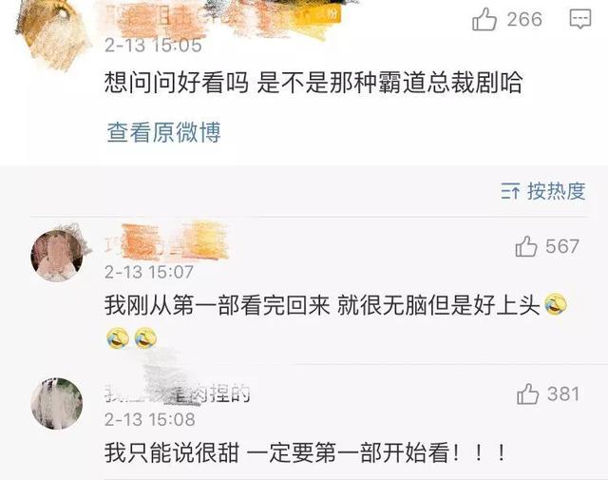This screenshot has width=608, height=480.
Task: Open the 查看原微博 link
Action: tap(163, 132)
